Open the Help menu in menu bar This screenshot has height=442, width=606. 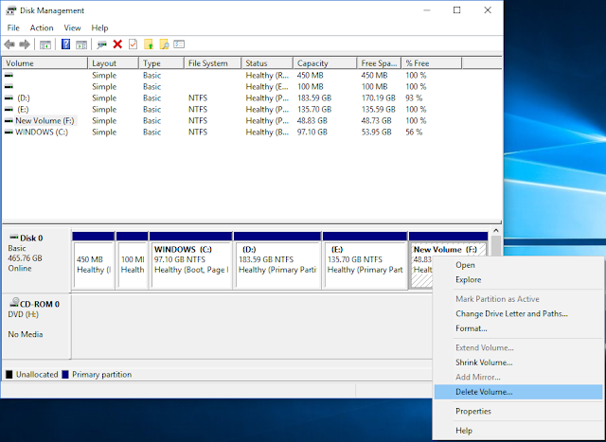[x=99, y=27]
